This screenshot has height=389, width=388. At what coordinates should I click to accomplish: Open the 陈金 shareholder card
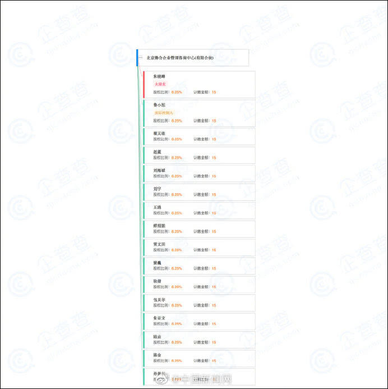(x=199, y=359)
